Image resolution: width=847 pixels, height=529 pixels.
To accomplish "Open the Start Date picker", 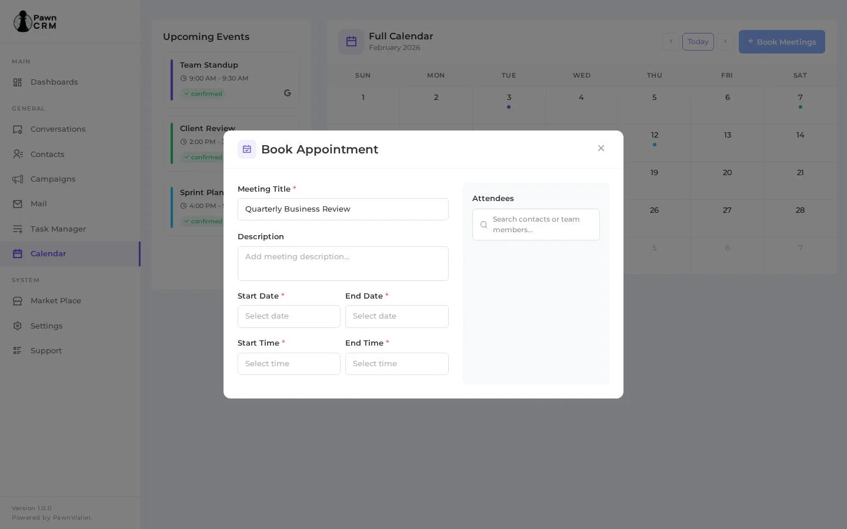I will coord(289,316).
